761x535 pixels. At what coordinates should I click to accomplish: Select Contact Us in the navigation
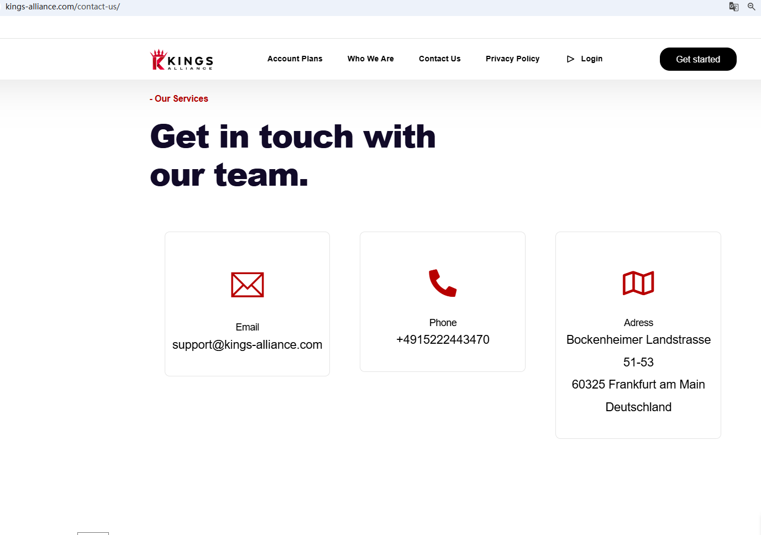(439, 59)
